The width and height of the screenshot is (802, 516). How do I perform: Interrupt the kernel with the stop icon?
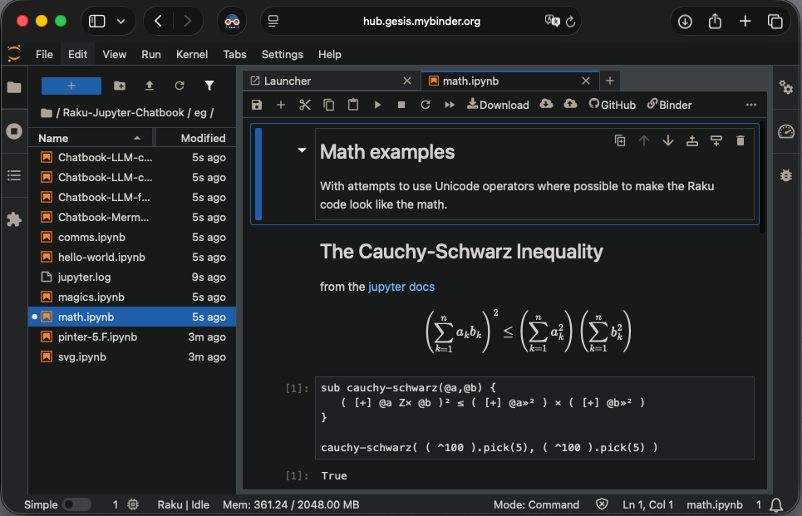pos(401,105)
